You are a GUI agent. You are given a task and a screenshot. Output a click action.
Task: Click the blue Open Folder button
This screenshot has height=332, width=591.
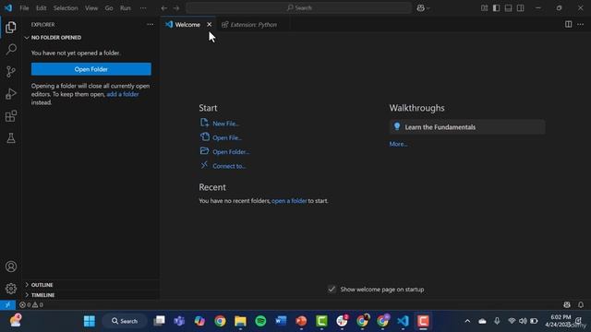pyautogui.click(x=91, y=69)
